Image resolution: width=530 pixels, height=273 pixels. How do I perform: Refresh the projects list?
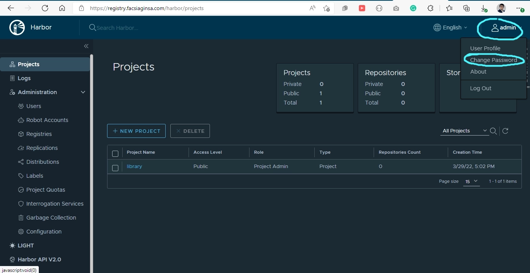(x=505, y=131)
